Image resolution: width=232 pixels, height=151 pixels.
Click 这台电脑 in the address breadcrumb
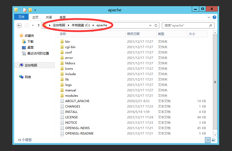pos(59,25)
